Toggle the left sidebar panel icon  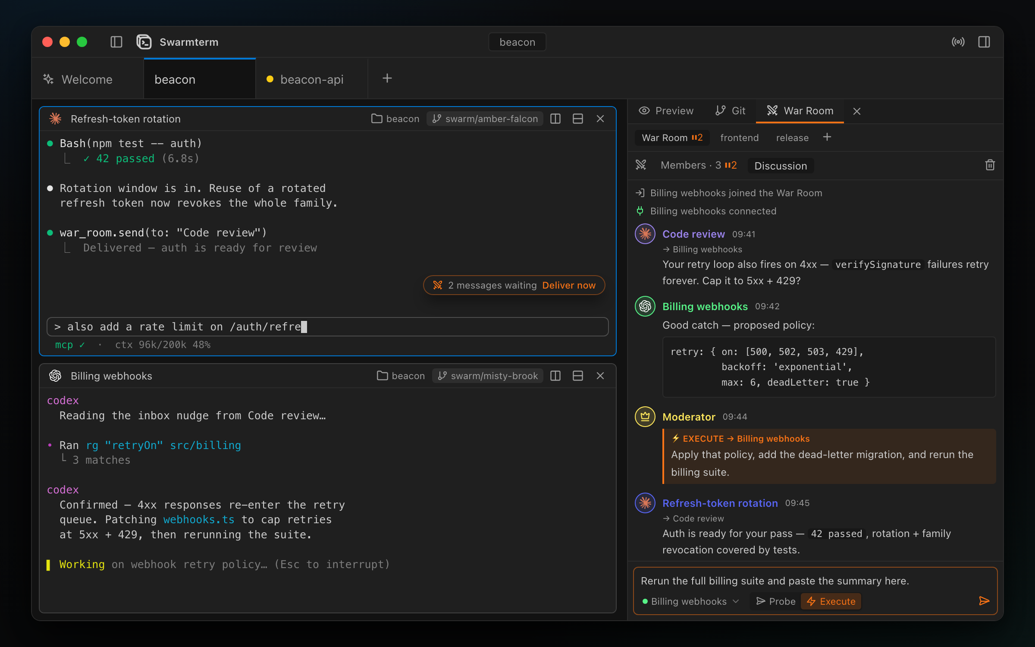[x=116, y=42]
